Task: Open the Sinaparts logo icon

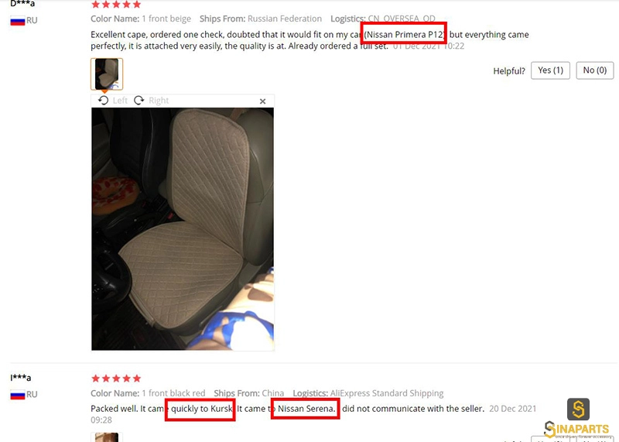Action: [x=578, y=409]
